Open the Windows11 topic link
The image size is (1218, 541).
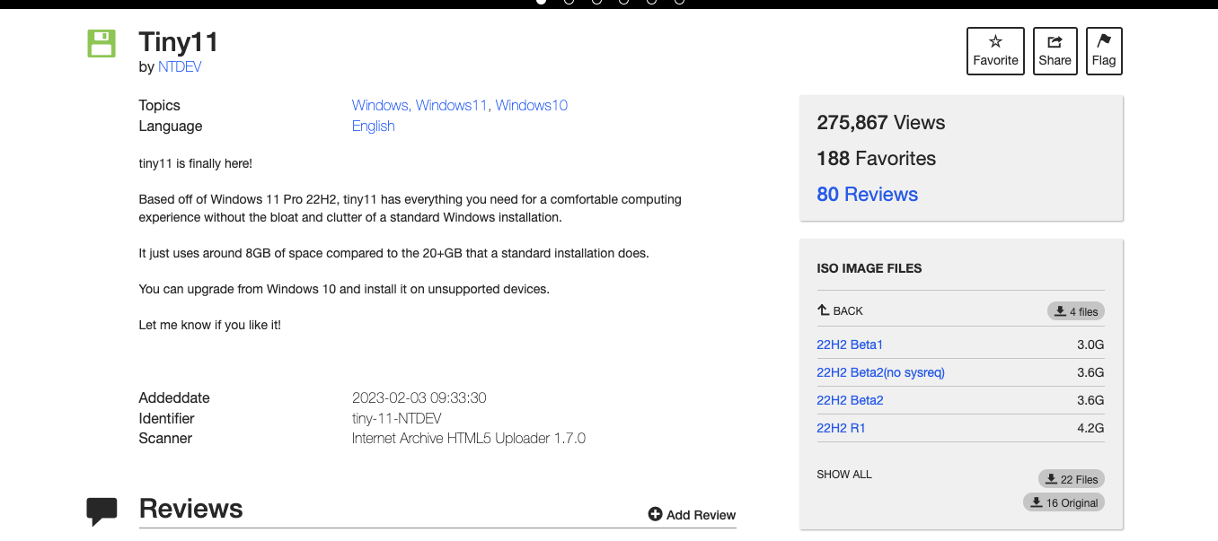454,105
